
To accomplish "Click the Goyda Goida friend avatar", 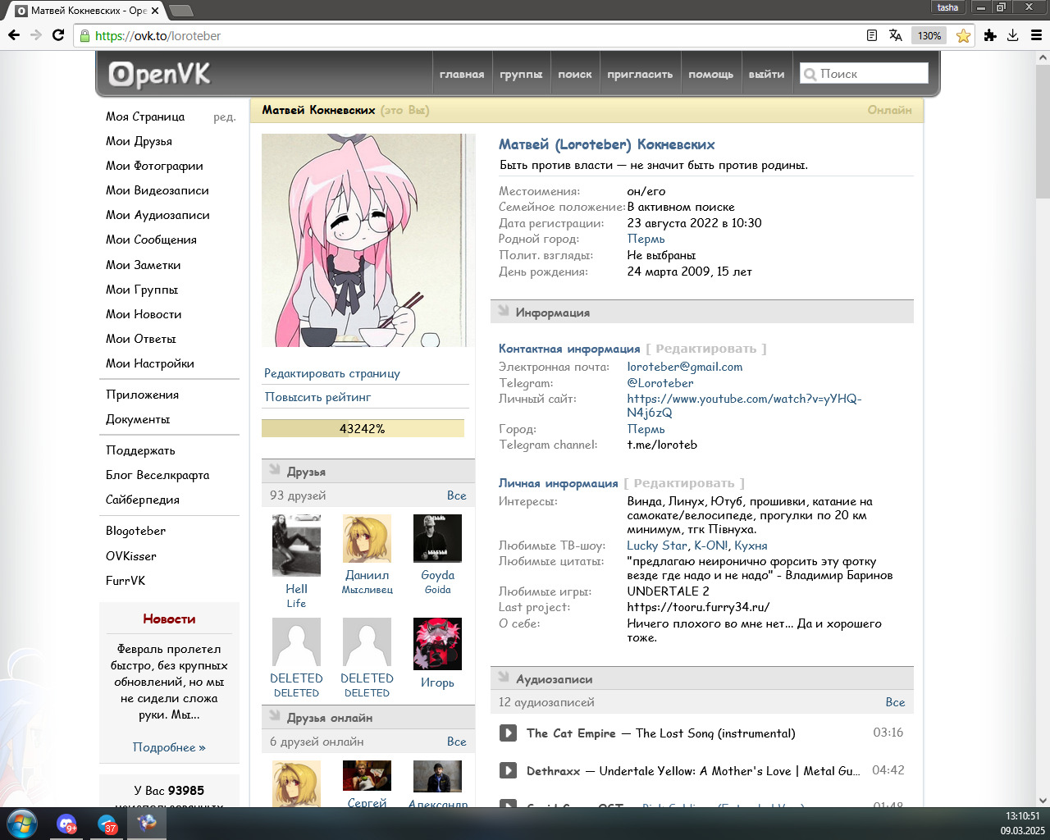I will coord(437,538).
